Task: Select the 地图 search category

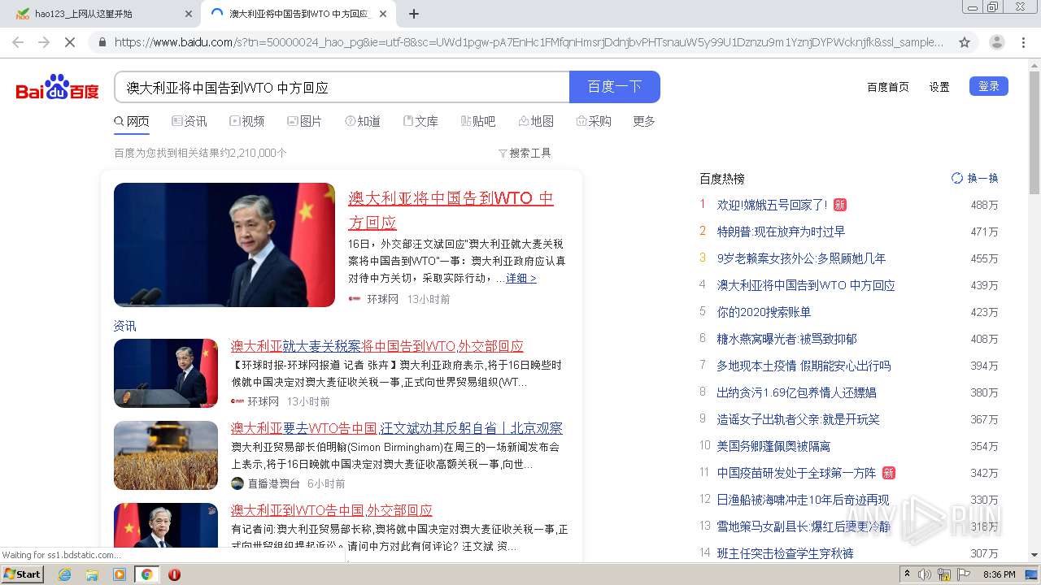Action: pos(536,121)
